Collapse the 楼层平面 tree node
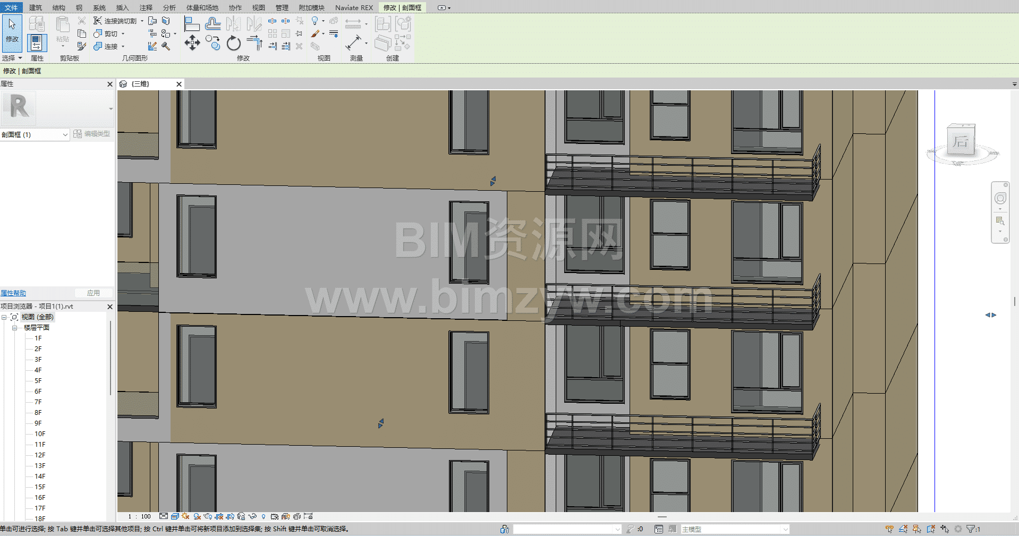Image resolution: width=1019 pixels, height=536 pixels. coord(14,328)
